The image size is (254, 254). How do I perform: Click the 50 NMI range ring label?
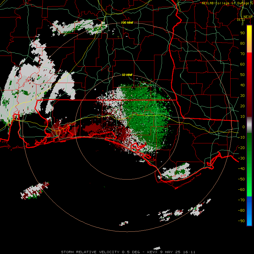127,75
